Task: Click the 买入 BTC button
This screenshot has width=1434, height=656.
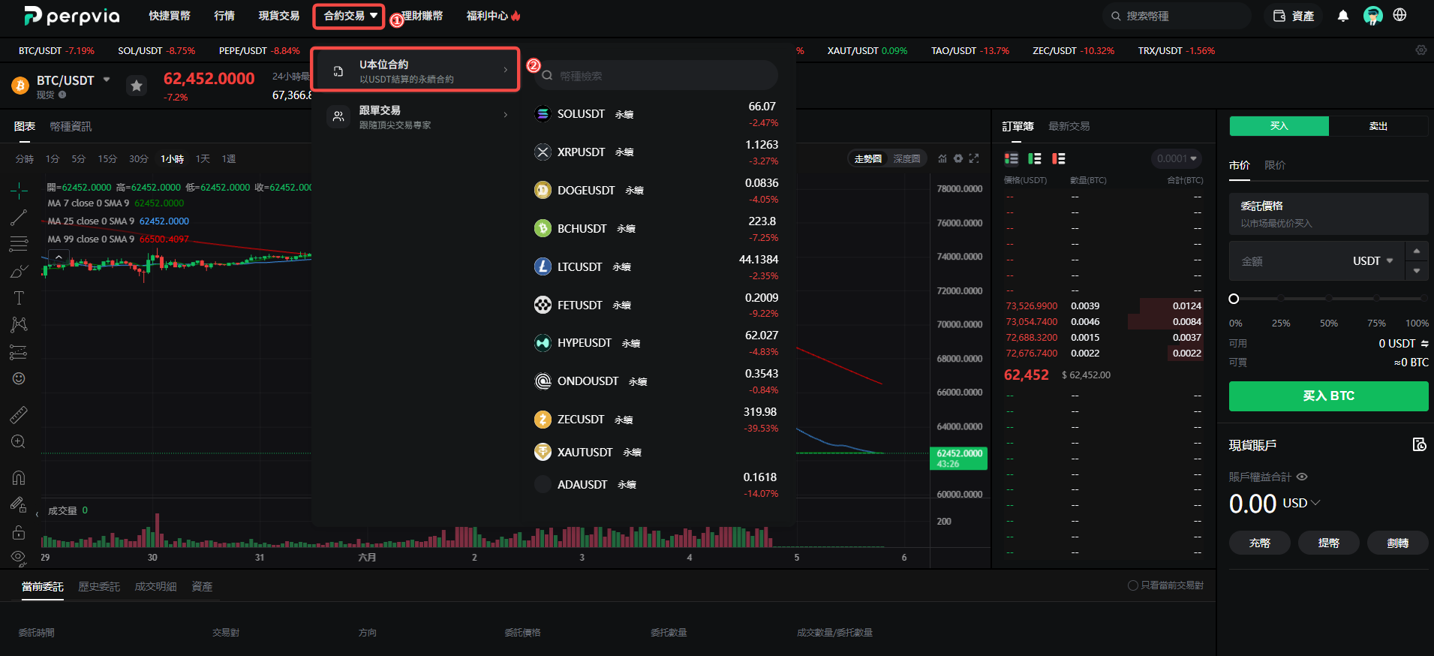Action: (x=1328, y=396)
